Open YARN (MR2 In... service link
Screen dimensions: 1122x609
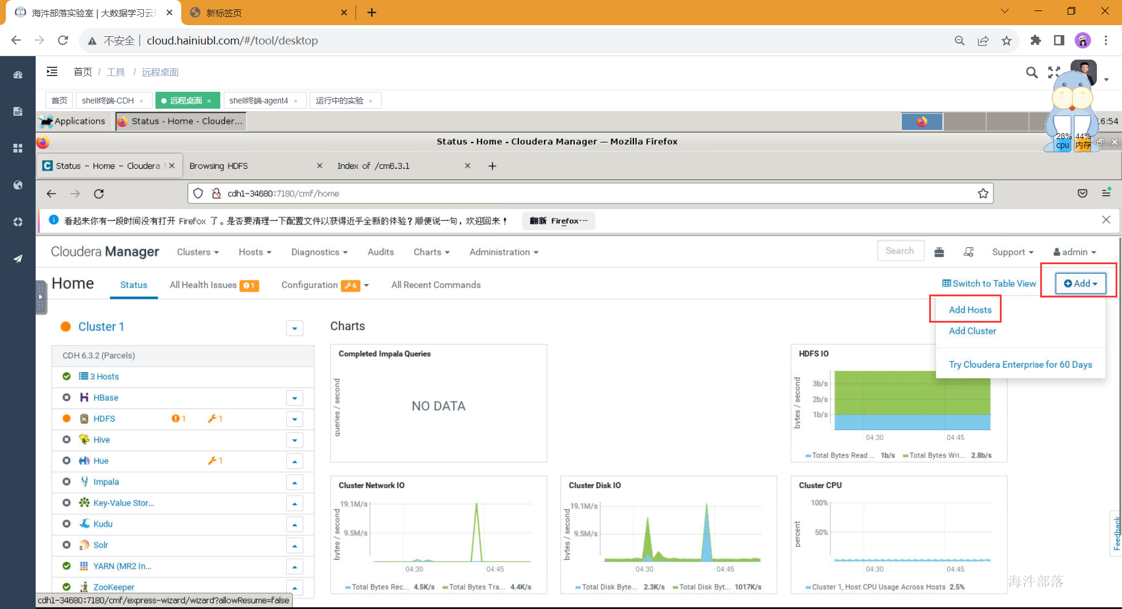point(122,566)
